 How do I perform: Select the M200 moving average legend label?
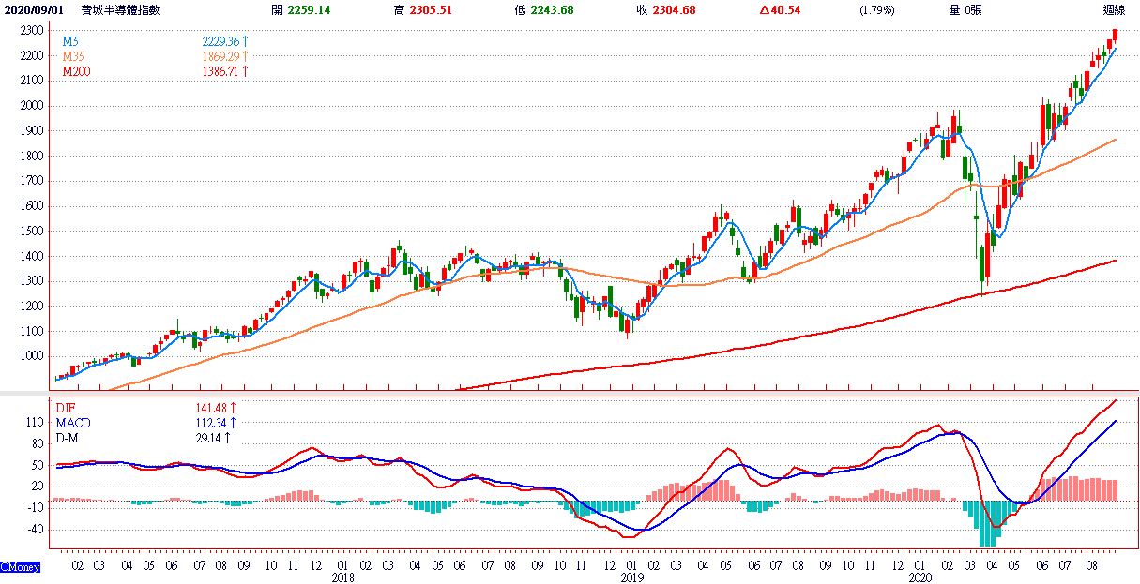tap(76, 71)
